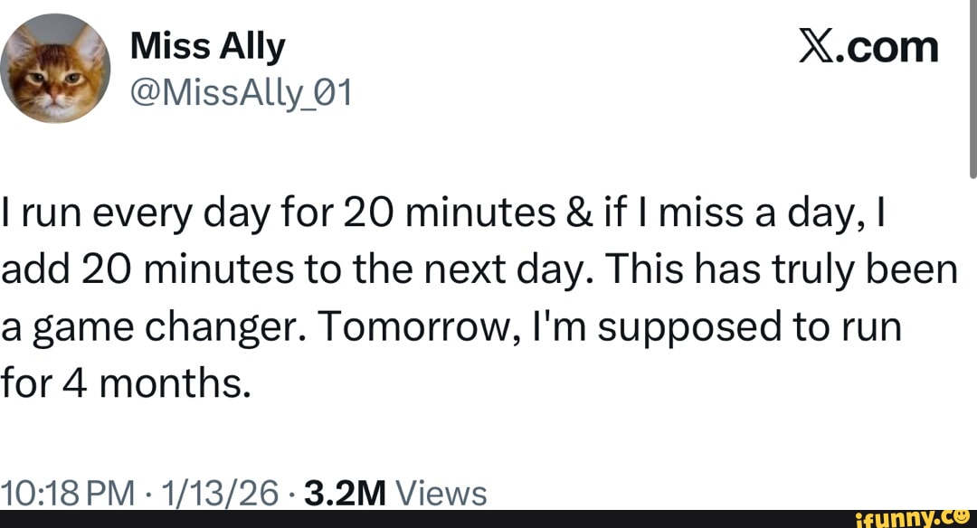Viewport: 977px width, 528px height.
Task: Select the Miss Ally display name
Action: pos(208,45)
